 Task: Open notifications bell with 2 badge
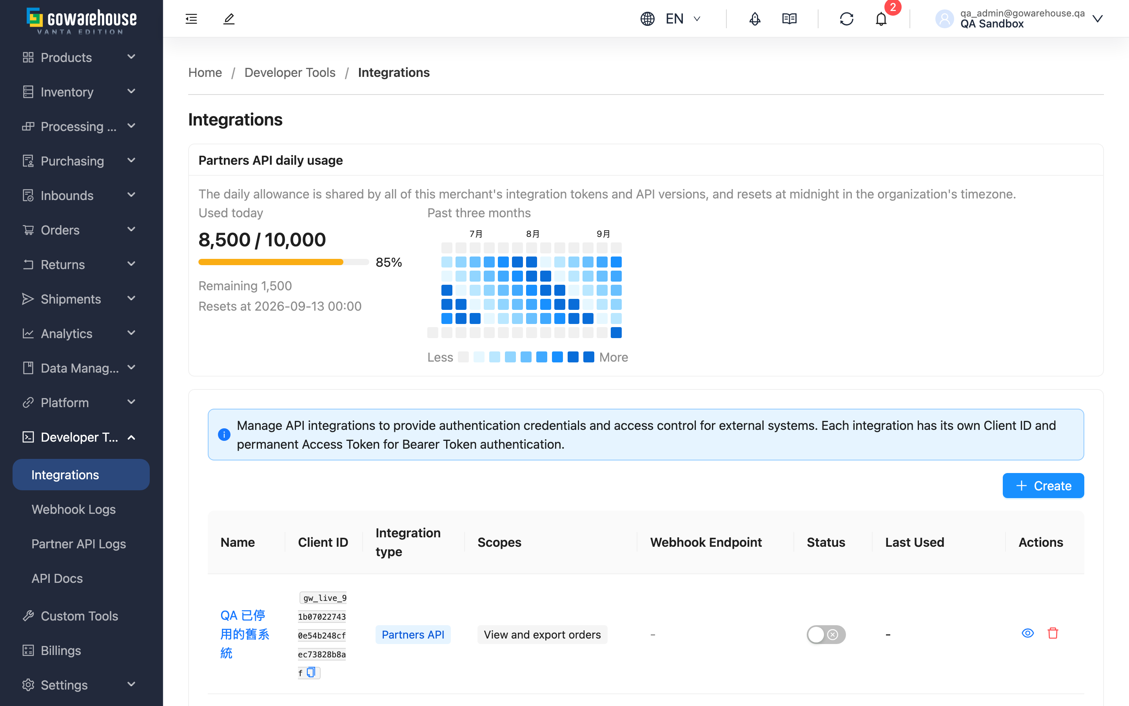coord(881,19)
